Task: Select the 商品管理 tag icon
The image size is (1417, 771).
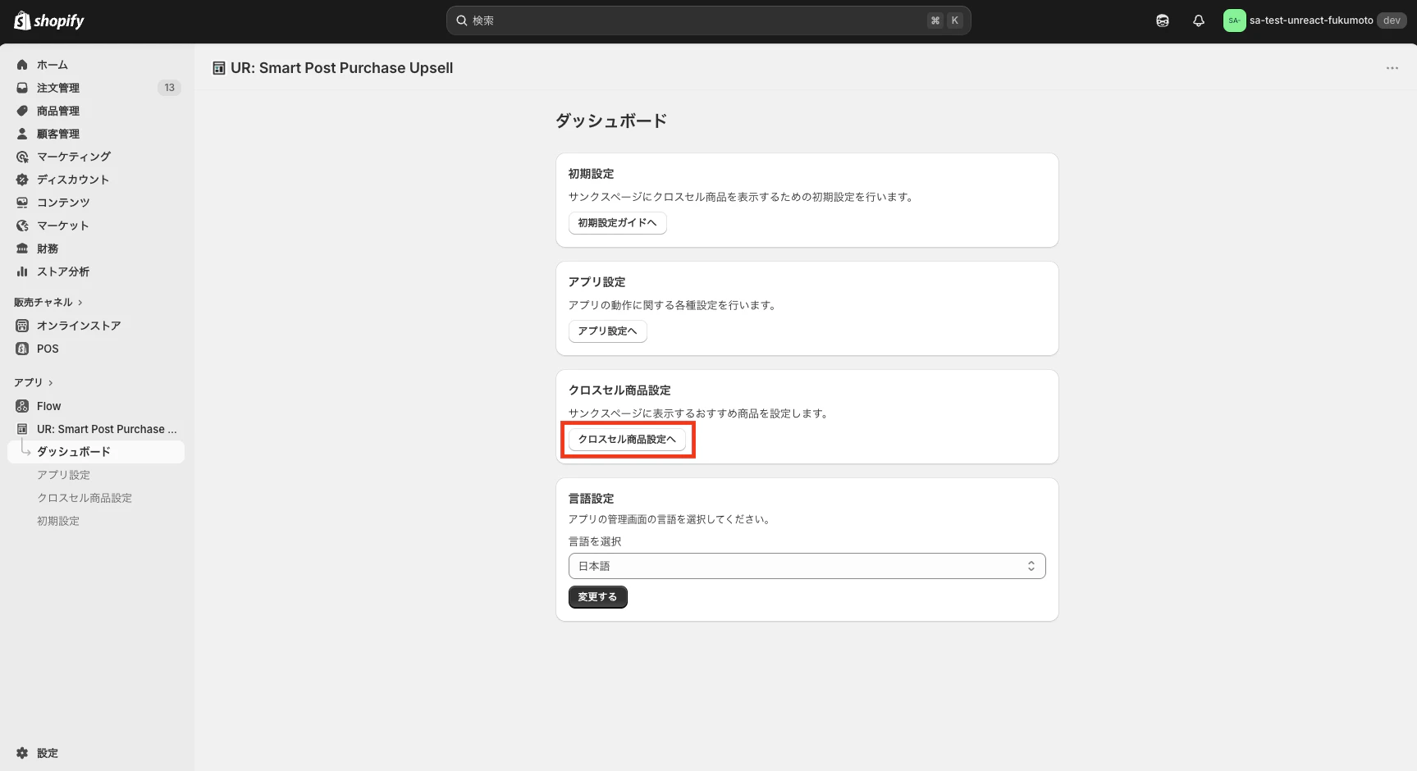Action: 22,111
